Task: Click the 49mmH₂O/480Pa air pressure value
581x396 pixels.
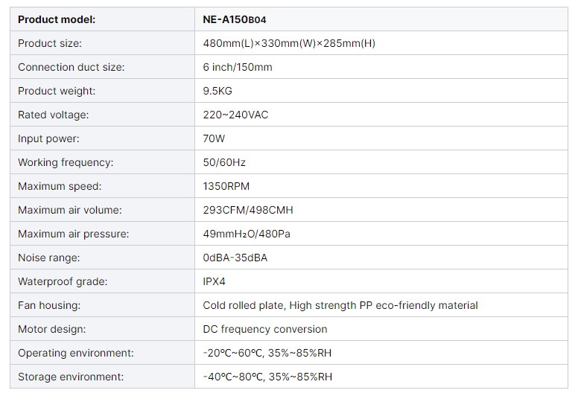Action: pyautogui.click(x=247, y=234)
